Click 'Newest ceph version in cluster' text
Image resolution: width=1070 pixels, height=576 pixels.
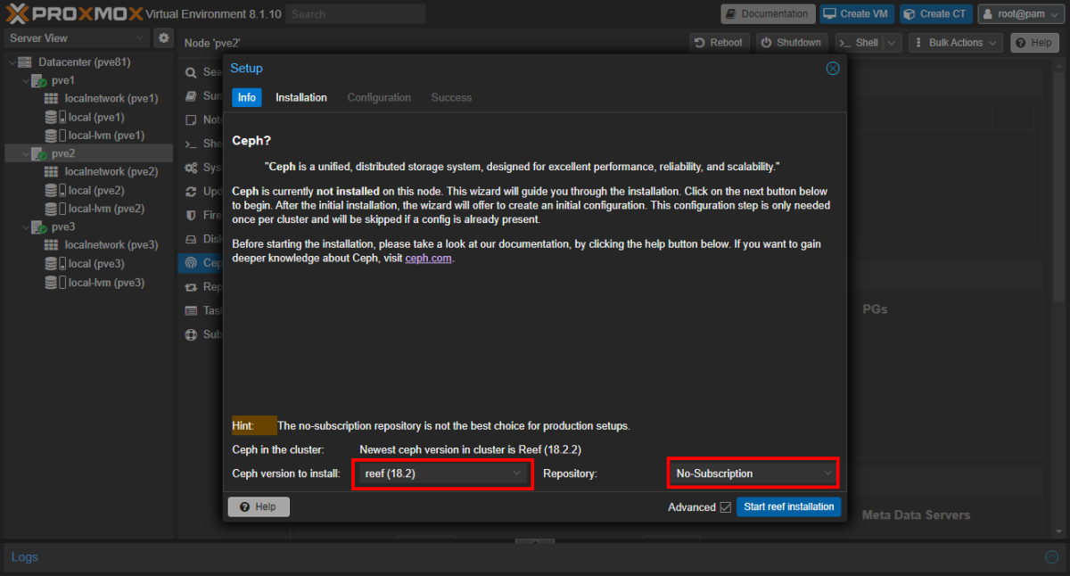click(x=470, y=450)
